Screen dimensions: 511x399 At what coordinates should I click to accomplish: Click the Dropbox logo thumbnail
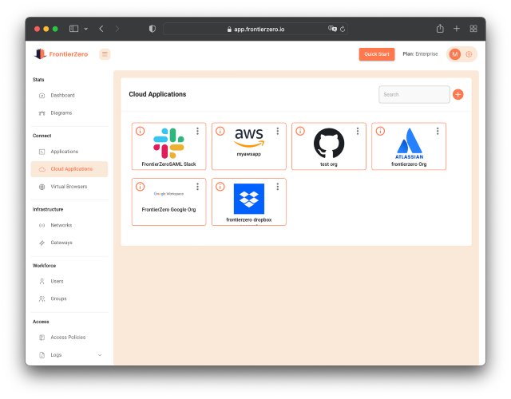tap(249, 199)
